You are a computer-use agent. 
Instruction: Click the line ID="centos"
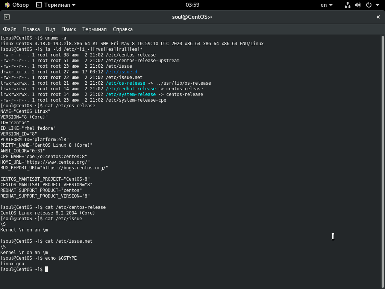click(x=15, y=123)
